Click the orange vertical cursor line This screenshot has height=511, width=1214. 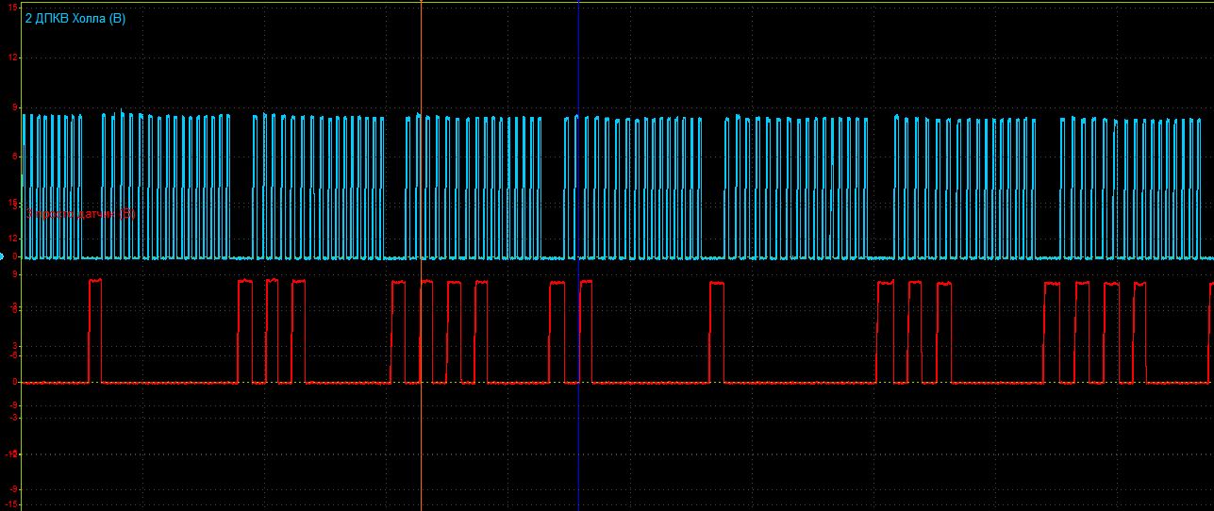coord(421,255)
